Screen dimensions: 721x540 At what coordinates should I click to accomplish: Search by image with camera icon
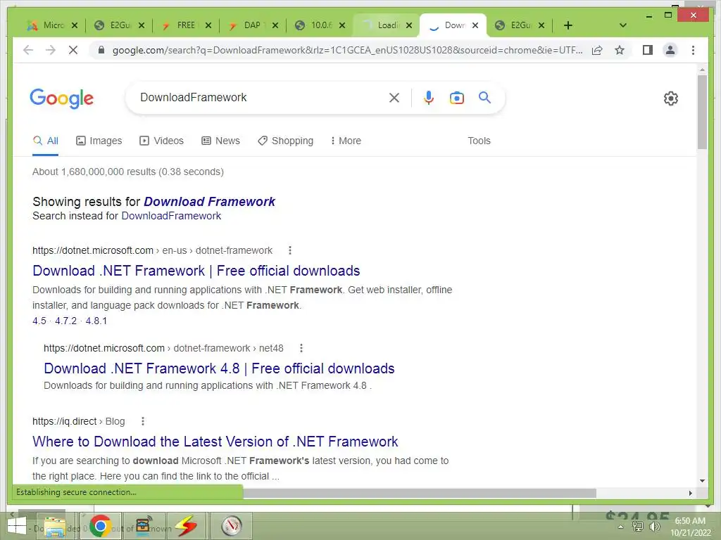(456, 98)
